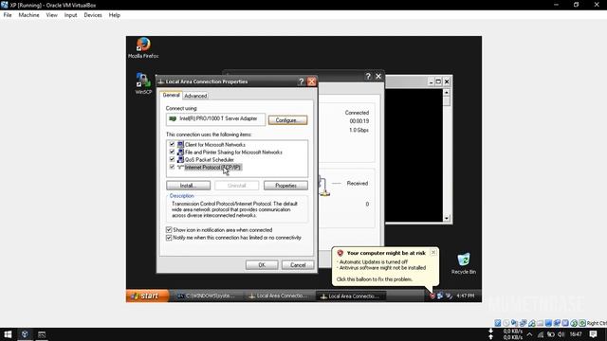The width and height of the screenshot is (607, 341).
Task: Uncheck Client for Microsoft Networks
Action: coord(172,144)
